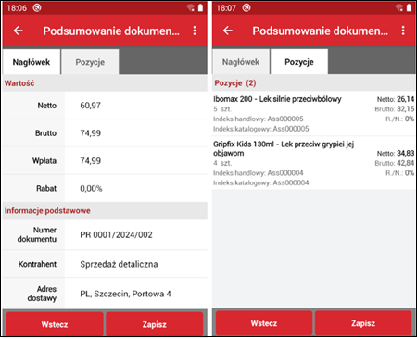
Task: Tap Wstecz button in the left screen
Action: coord(55,324)
